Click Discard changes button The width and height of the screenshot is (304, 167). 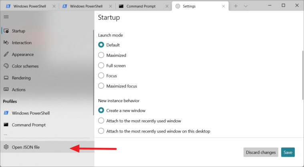[261, 152]
